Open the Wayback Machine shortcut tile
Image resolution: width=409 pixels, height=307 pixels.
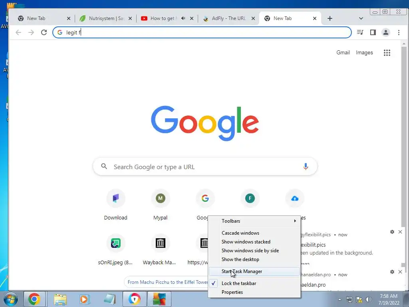(161, 250)
